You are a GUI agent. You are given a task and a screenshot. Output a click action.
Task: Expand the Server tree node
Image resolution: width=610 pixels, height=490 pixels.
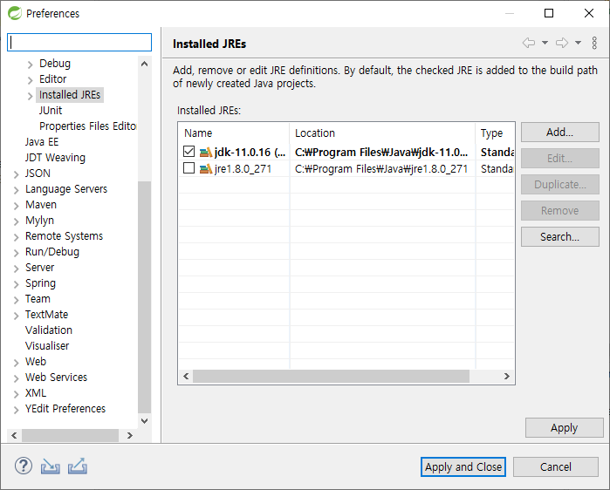tap(17, 269)
